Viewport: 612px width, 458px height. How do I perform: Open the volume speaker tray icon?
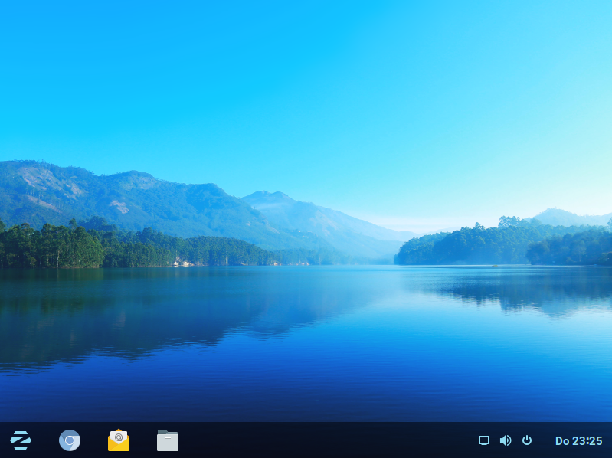[x=505, y=440]
